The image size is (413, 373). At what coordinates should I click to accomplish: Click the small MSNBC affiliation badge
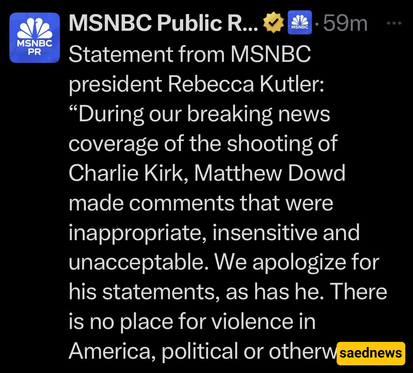point(300,23)
